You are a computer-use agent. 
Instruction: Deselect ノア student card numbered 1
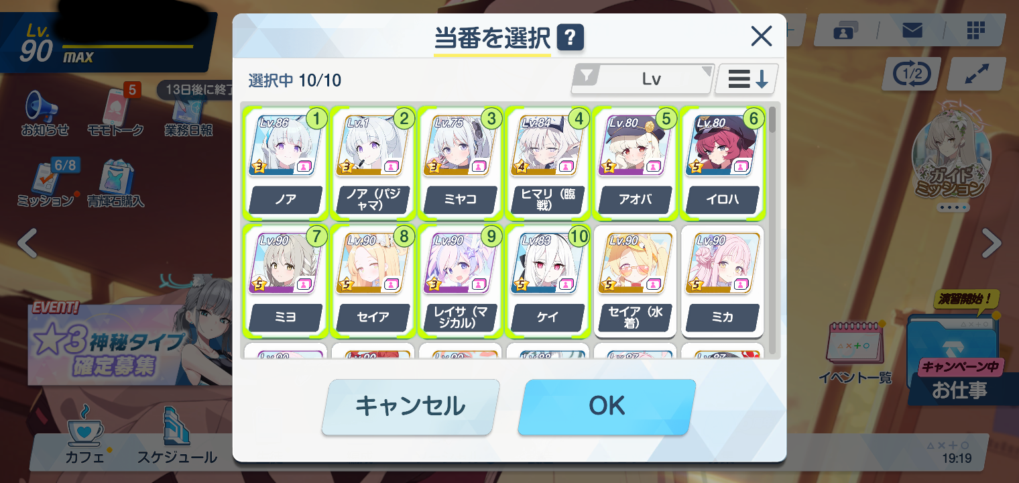286,163
